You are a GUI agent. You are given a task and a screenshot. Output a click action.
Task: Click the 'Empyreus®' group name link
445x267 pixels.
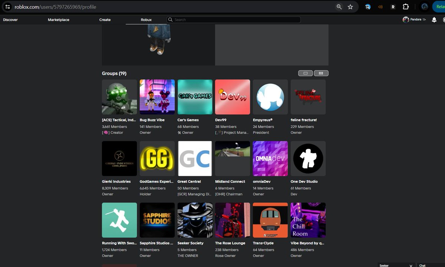coord(263,120)
